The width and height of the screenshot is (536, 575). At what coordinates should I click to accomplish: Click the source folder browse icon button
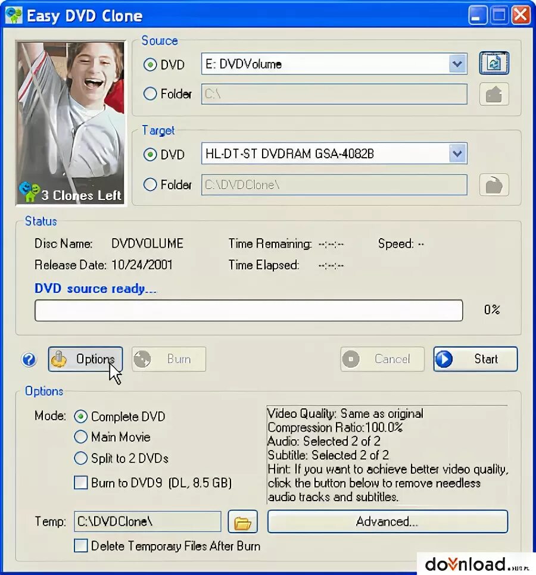click(494, 94)
